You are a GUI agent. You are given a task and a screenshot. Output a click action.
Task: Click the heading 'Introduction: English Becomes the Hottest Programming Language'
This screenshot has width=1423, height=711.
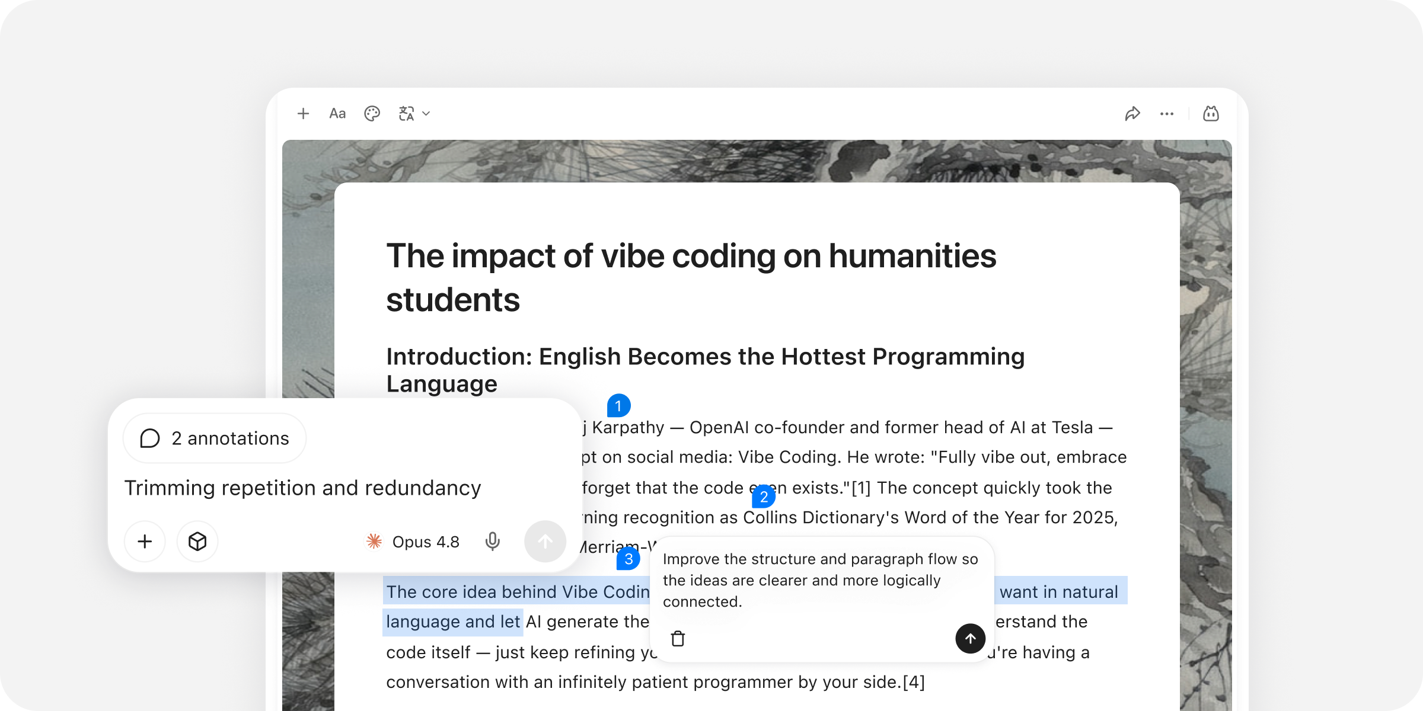[x=706, y=370]
